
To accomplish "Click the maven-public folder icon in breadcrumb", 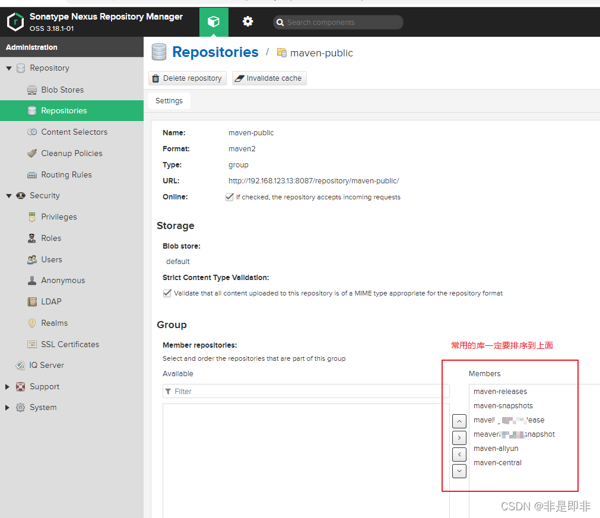I will [x=282, y=52].
